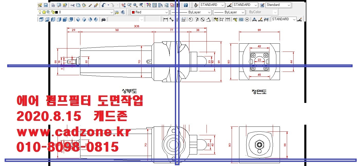Open Help with the question mark icon
This screenshot has height=166, width=359.
click(186, 5)
